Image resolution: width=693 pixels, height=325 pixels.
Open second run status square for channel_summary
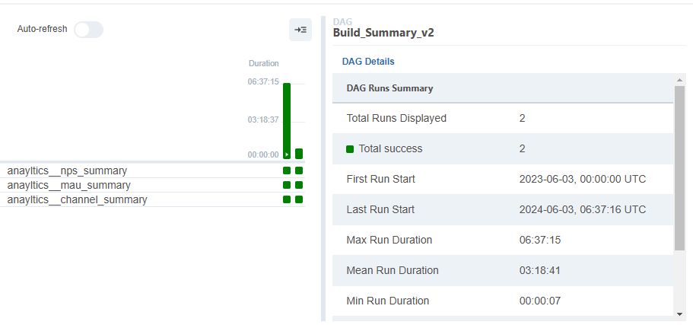click(x=299, y=199)
